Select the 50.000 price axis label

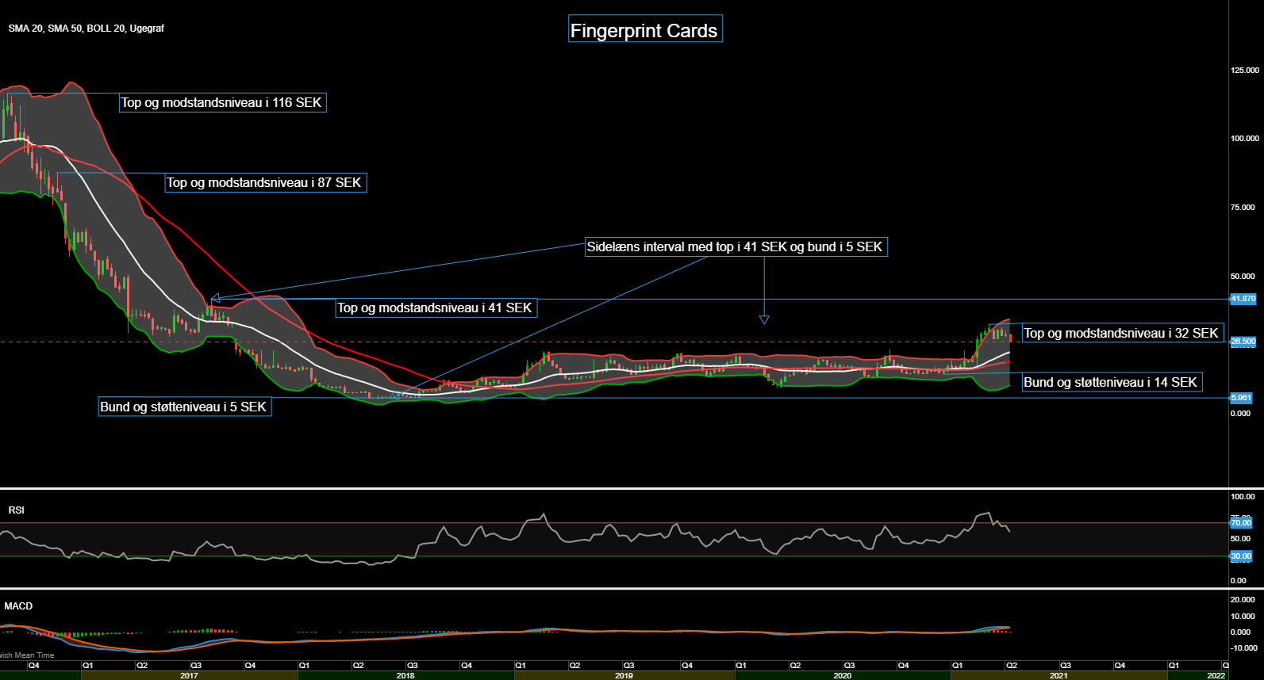1243,276
